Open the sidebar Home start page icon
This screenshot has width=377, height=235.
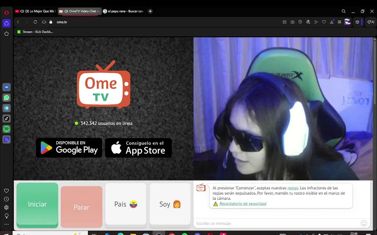click(x=7, y=23)
